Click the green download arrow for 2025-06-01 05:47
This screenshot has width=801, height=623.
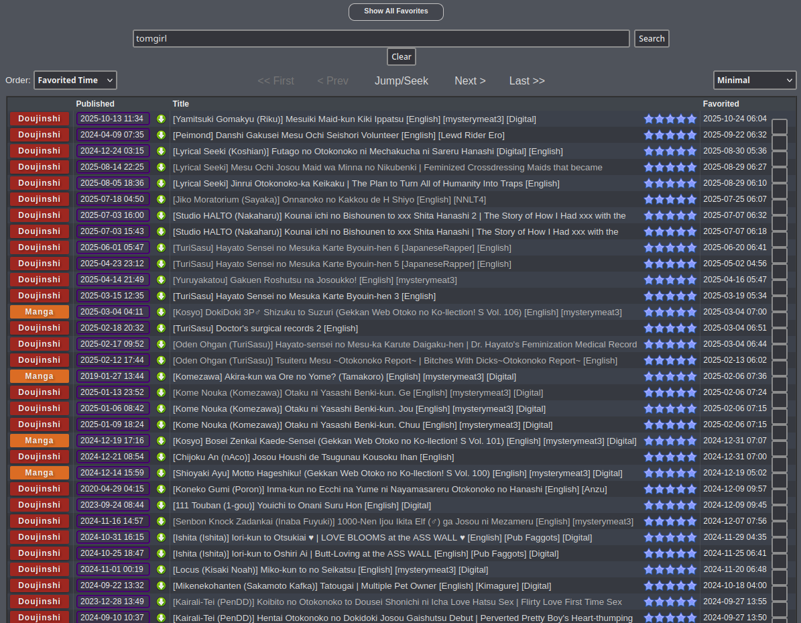161,248
